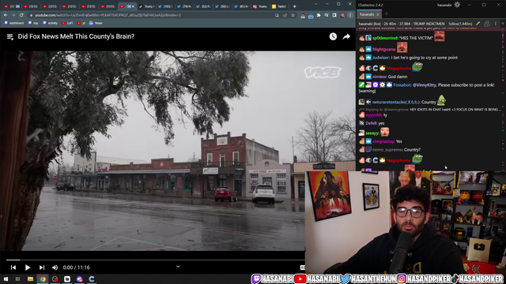
Task: Skip to next video in playlist
Action: pos(42,267)
